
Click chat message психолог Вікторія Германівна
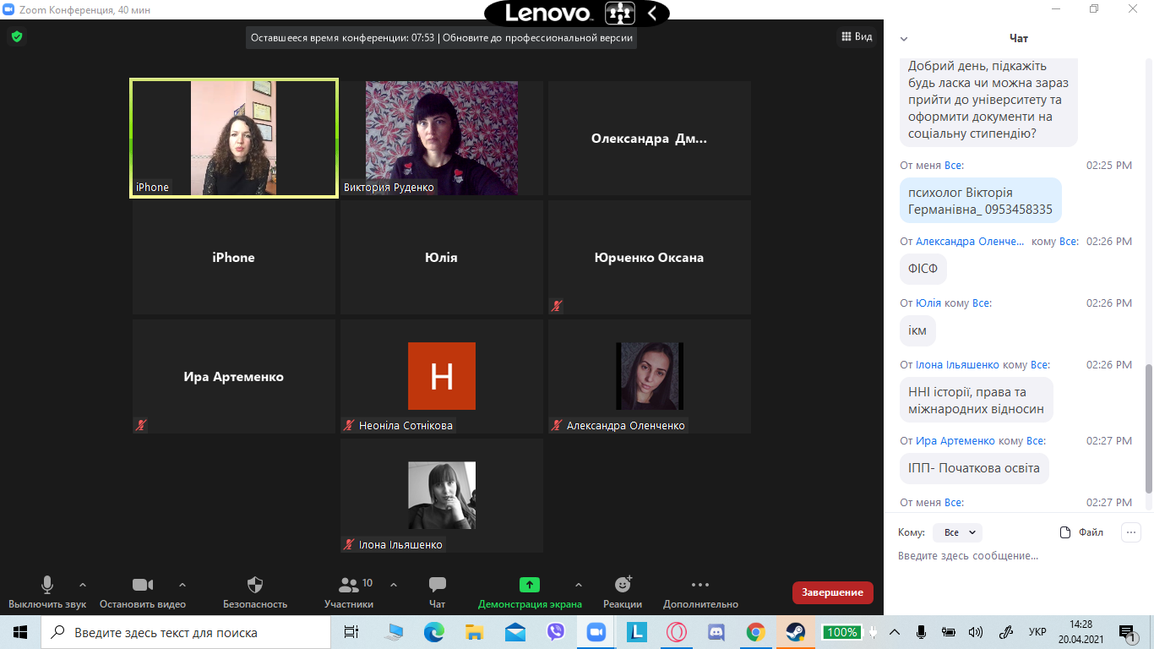[980, 200]
